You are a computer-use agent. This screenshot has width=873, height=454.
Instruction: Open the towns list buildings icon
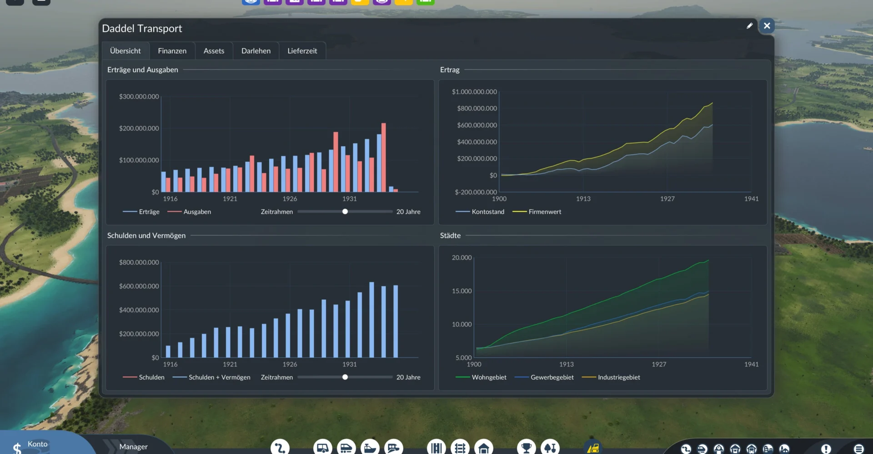(768, 449)
